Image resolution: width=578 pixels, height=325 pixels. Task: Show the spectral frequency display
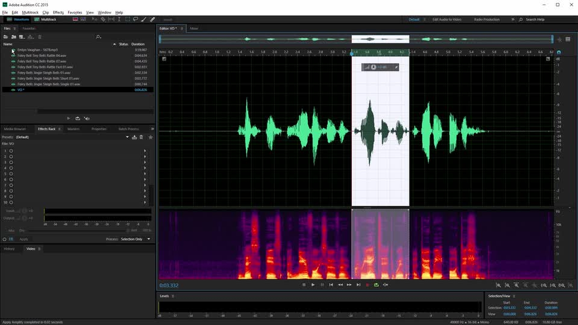pyautogui.click(x=75, y=19)
